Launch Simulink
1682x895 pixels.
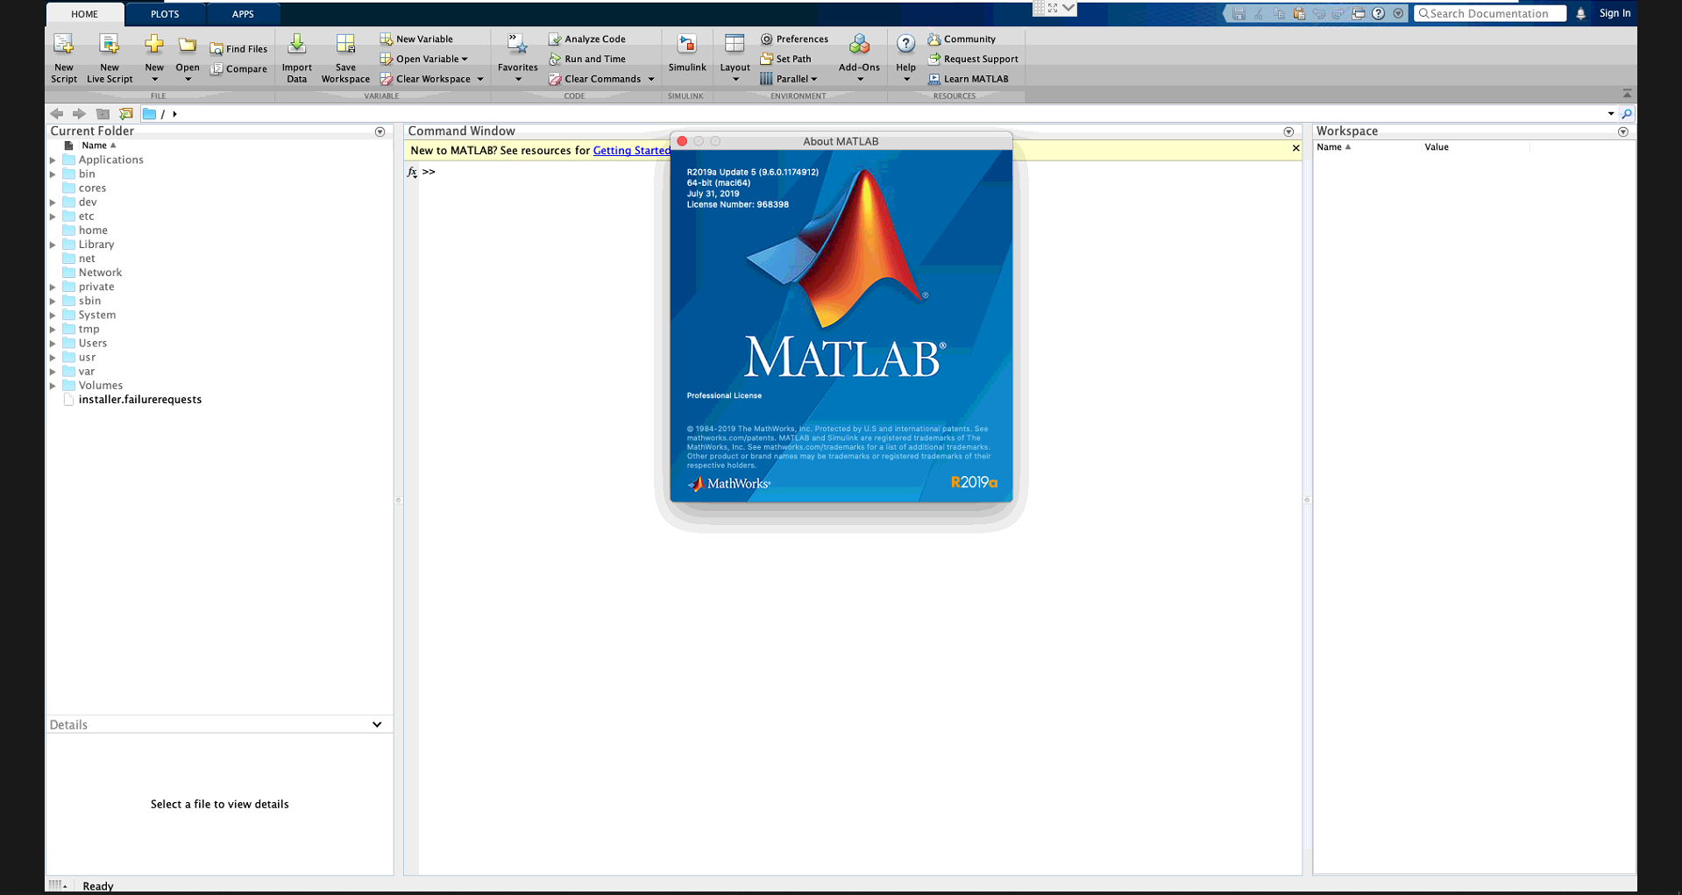[687, 53]
